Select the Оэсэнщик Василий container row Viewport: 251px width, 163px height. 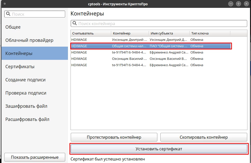pyautogui.click(x=151, y=59)
